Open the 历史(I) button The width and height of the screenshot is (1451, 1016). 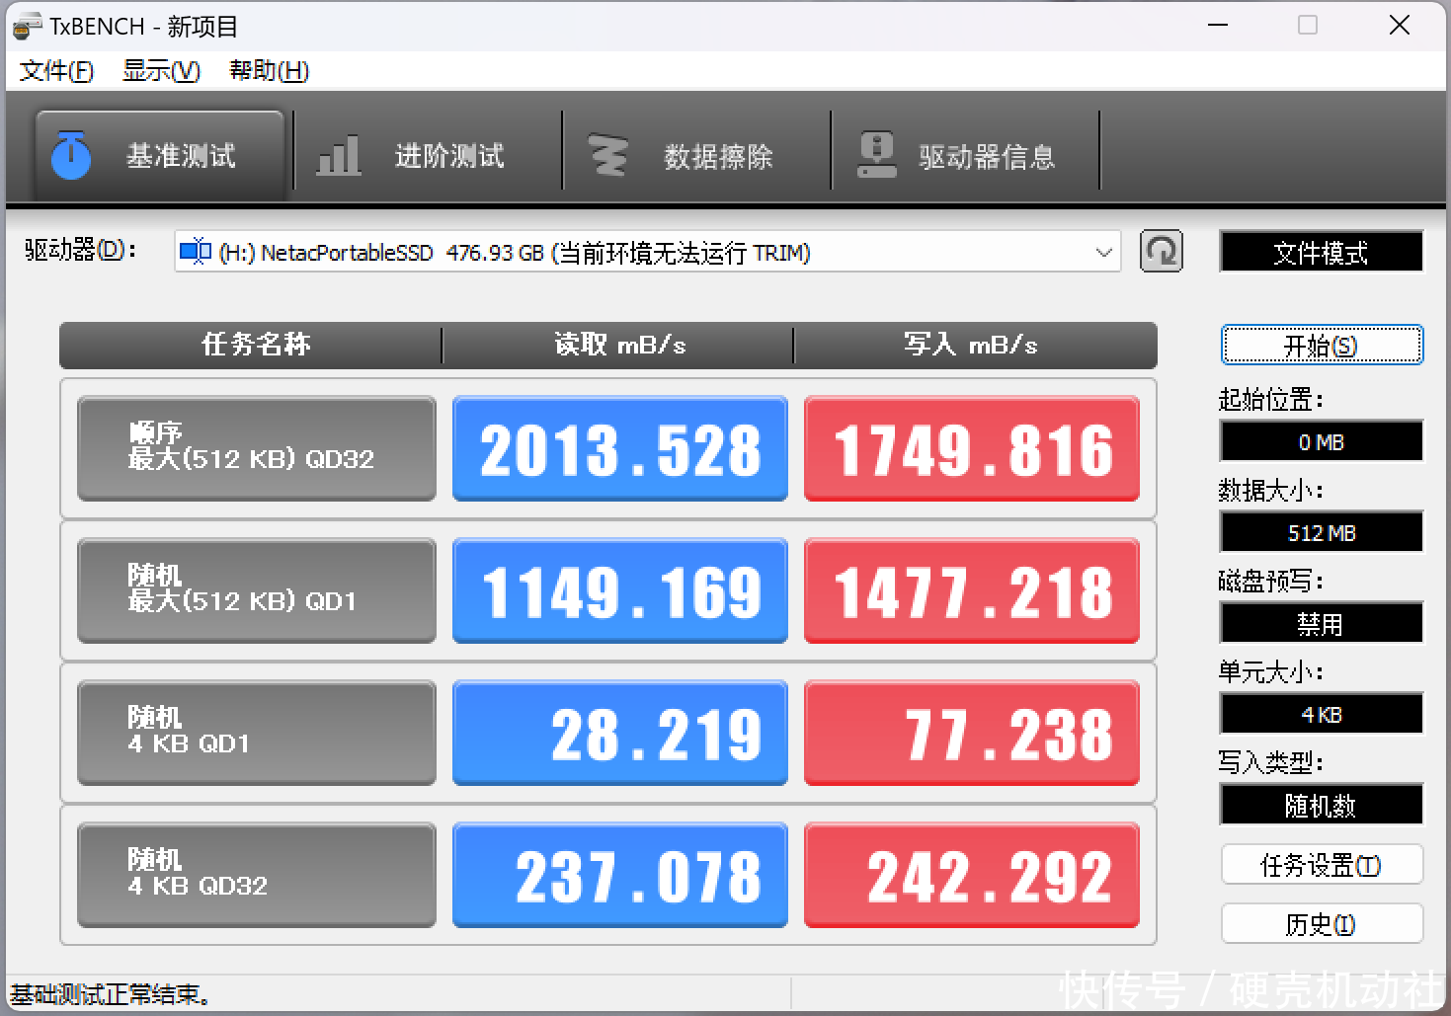pyautogui.click(x=1322, y=924)
